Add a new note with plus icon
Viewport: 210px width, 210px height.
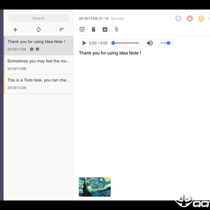(x=15, y=30)
